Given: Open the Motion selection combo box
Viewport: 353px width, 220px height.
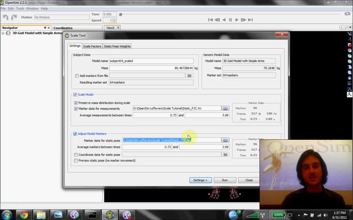Looking at the screenshot, I should click(62, 17).
